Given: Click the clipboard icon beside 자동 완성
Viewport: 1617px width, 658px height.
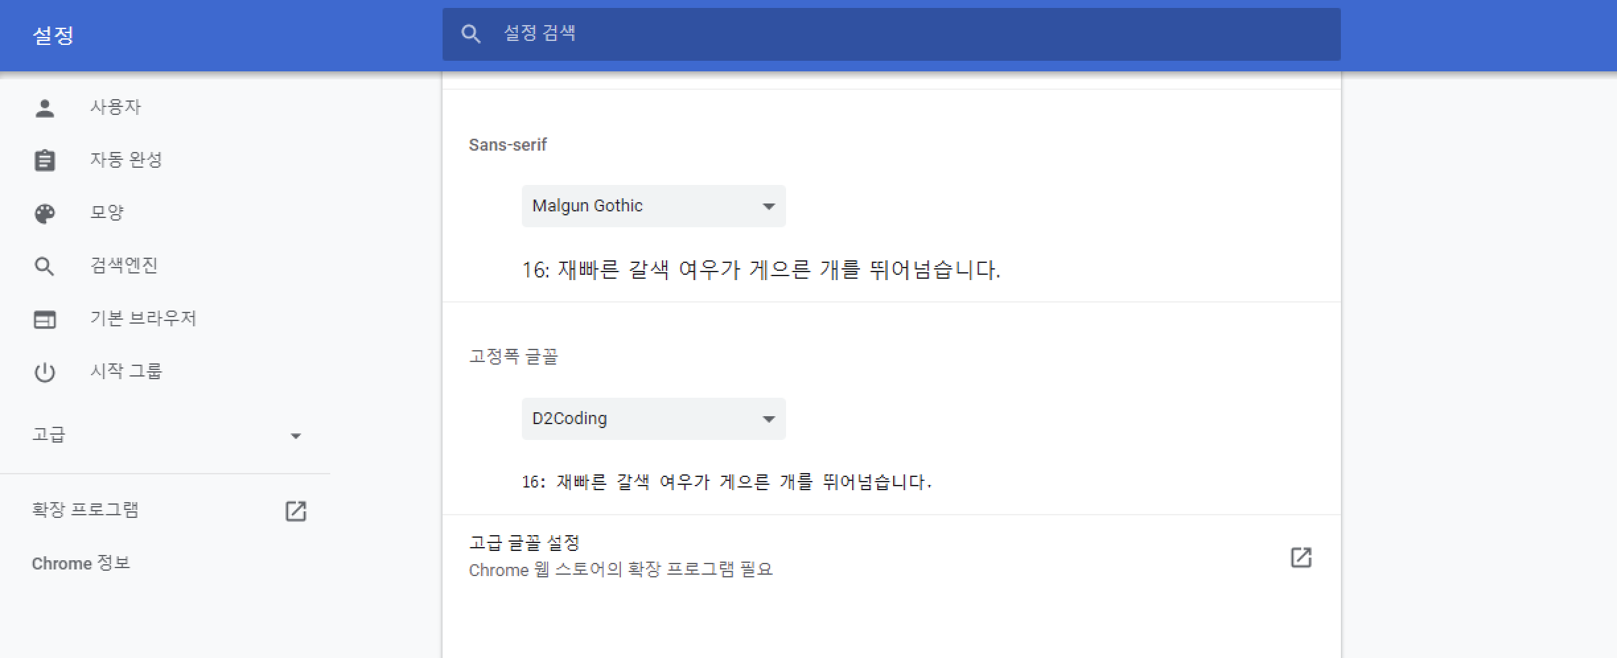Looking at the screenshot, I should (45, 161).
